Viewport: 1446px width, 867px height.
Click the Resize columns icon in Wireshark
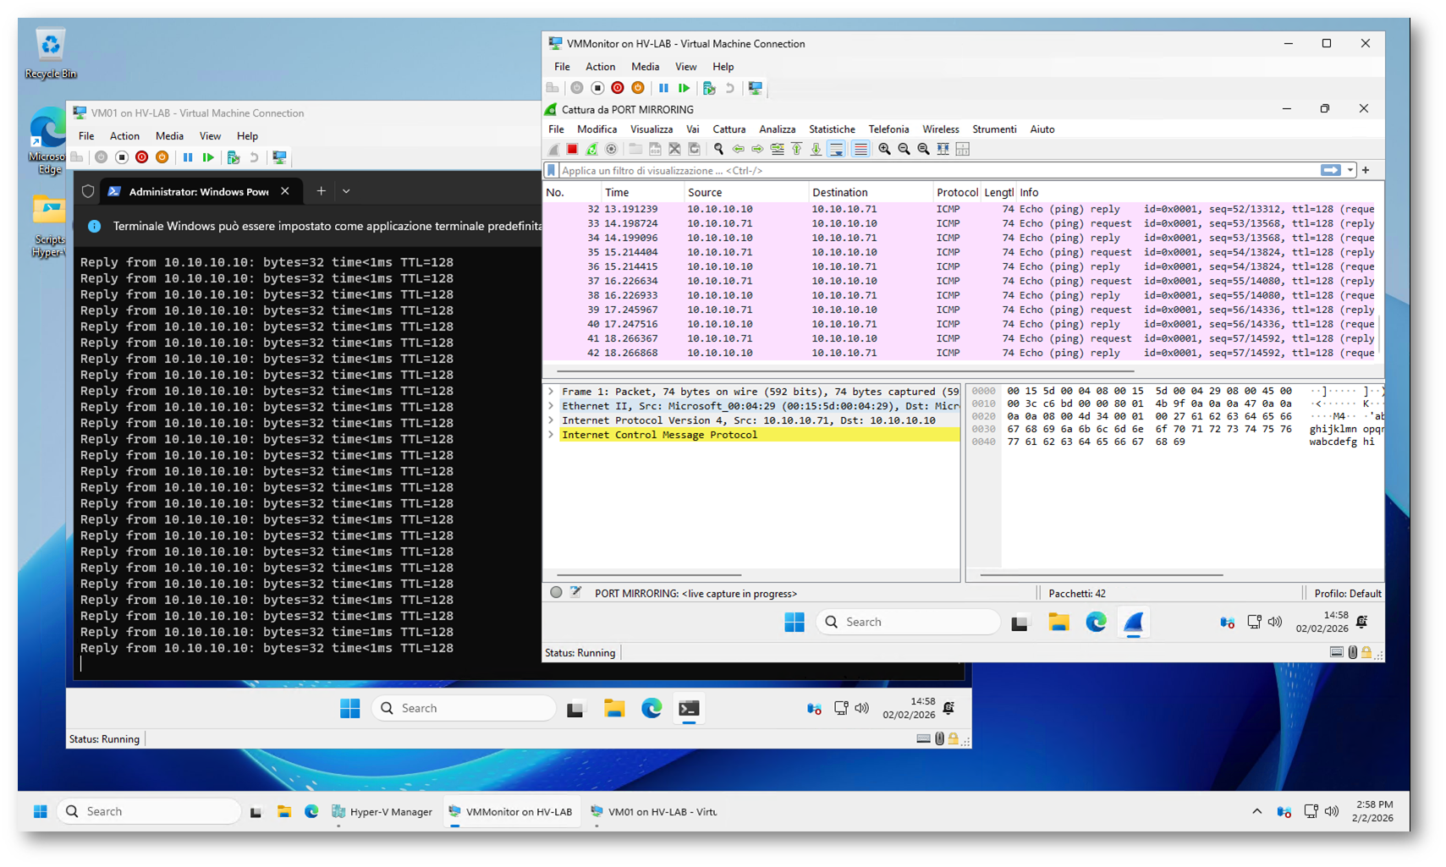click(943, 149)
